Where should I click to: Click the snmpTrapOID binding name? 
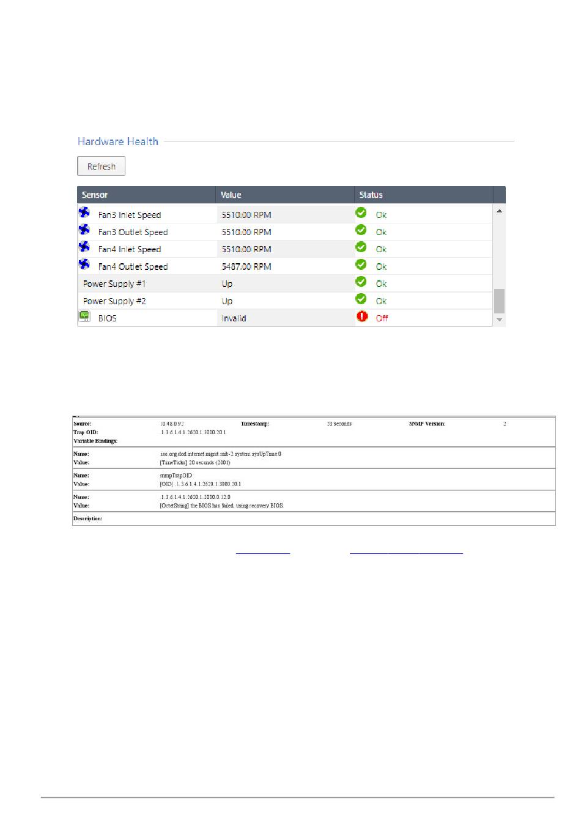coord(176,476)
